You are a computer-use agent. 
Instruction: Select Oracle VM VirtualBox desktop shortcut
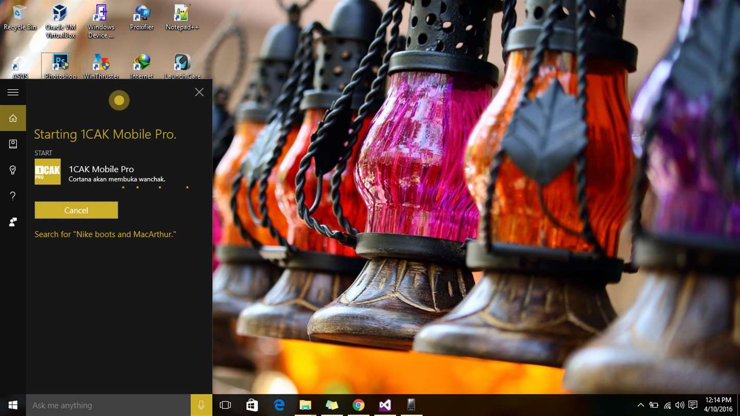coord(61,21)
